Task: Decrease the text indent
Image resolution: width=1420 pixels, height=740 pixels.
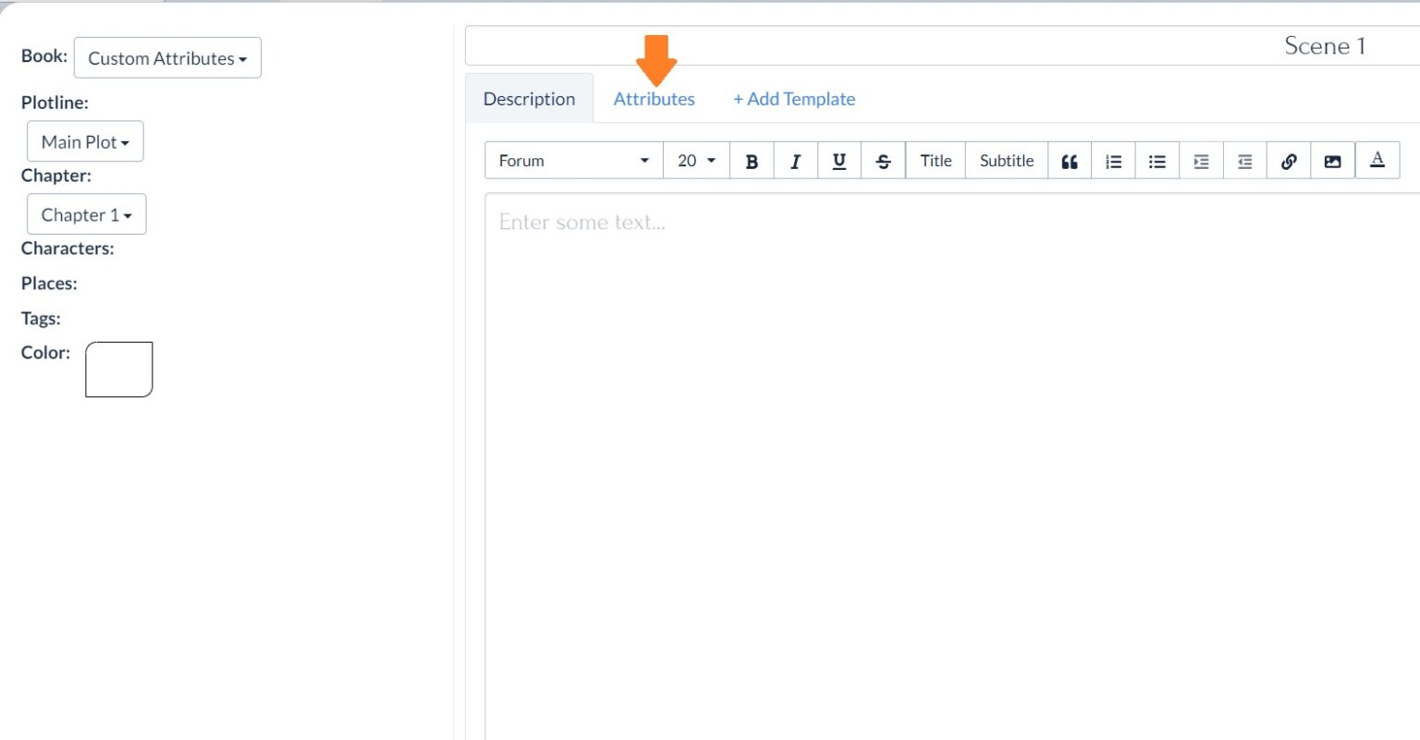Action: tap(1244, 161)
